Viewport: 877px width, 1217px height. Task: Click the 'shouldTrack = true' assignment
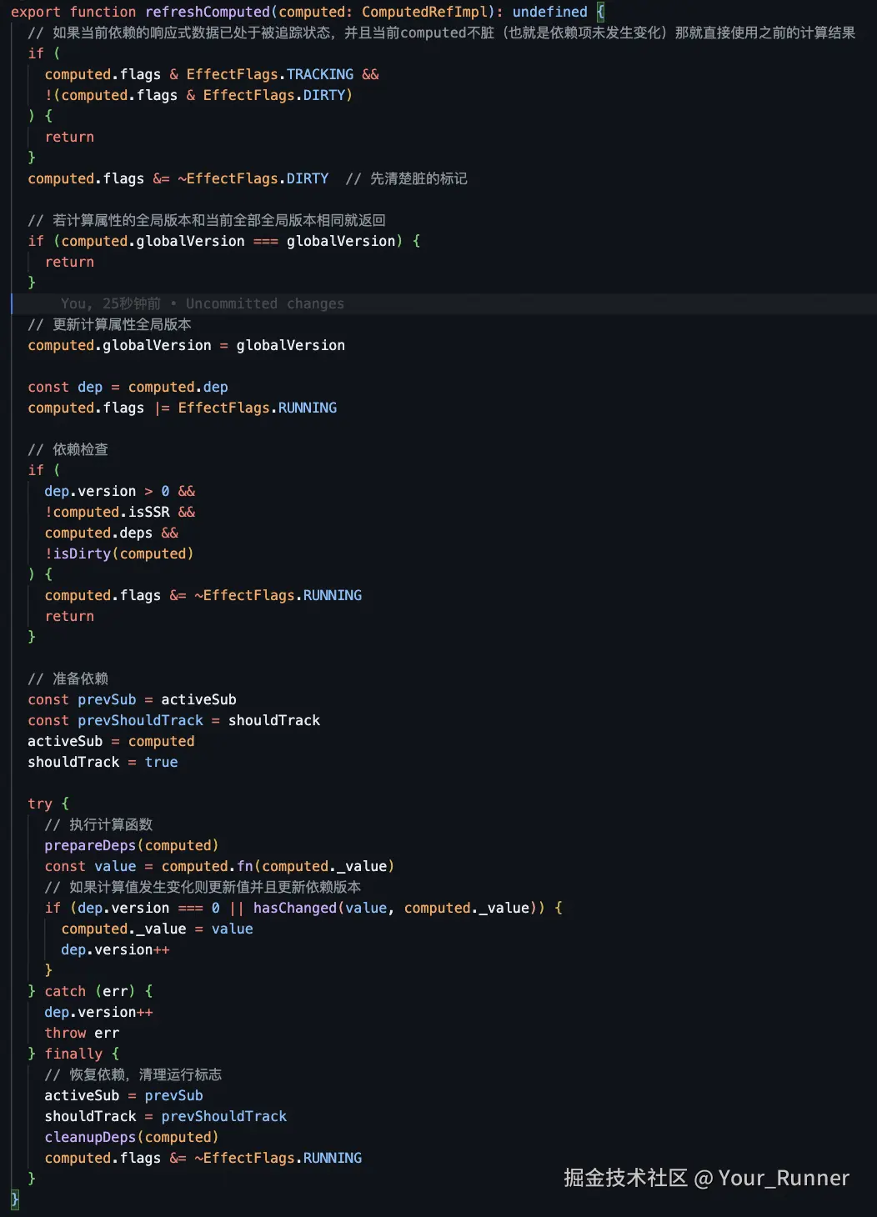[103, 762]
